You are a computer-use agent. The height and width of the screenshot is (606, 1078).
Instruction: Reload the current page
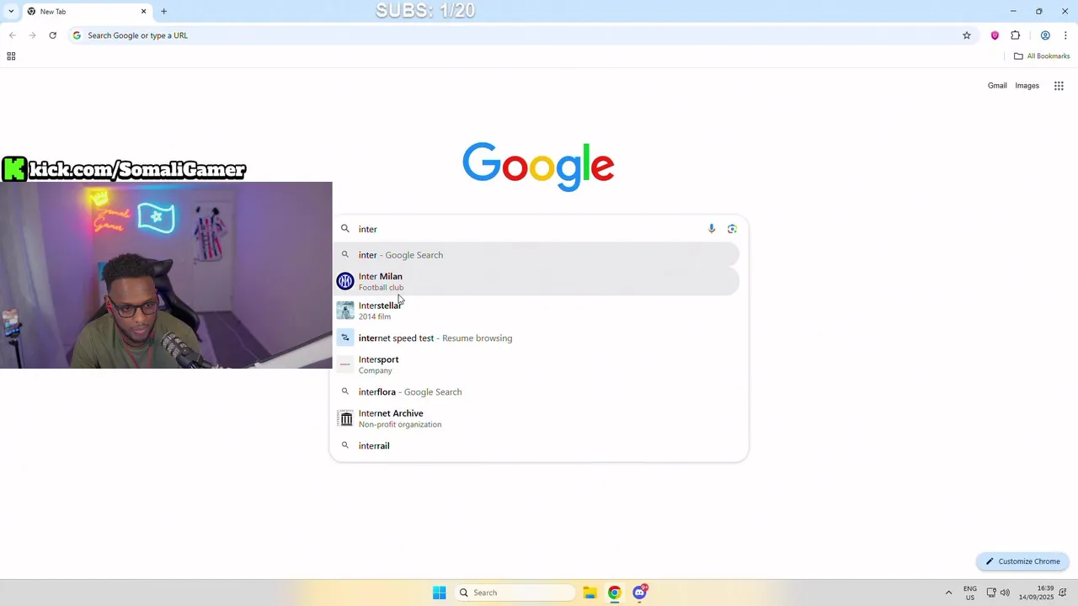[52, 35]
